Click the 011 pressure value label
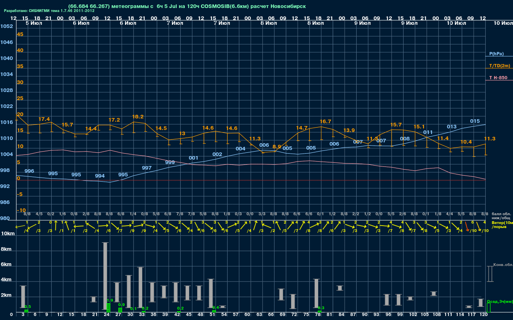Viewport: 513px width, 320px height. 428,132
